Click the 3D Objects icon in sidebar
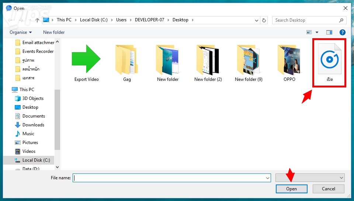The height and width of the screenshot is (201, 354). coord(18,98)
